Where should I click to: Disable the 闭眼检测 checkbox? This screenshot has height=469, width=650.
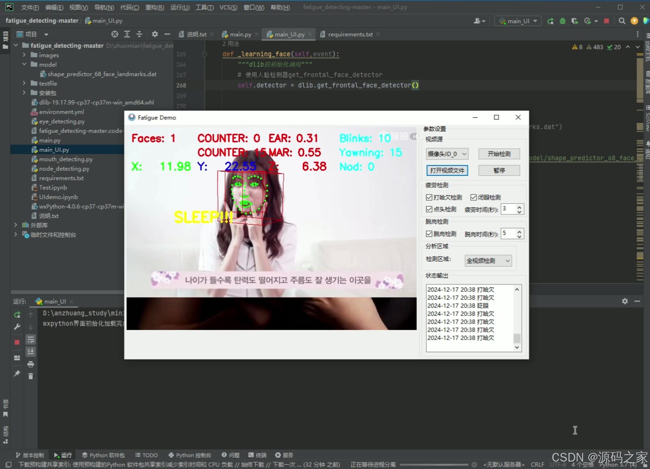[x=473, y=197]
